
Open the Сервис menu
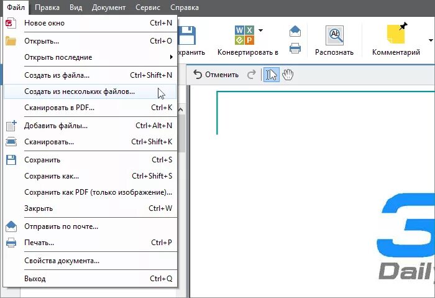point(148,7)
